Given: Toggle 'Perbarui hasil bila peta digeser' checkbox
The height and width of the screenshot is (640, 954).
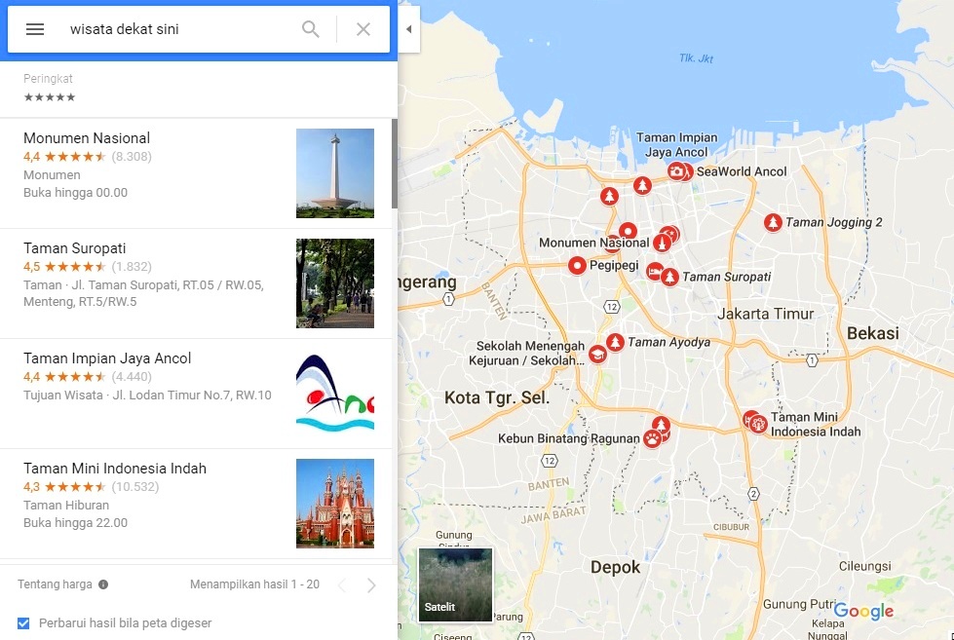Looking at the screenshot, I should coord(23,623).
